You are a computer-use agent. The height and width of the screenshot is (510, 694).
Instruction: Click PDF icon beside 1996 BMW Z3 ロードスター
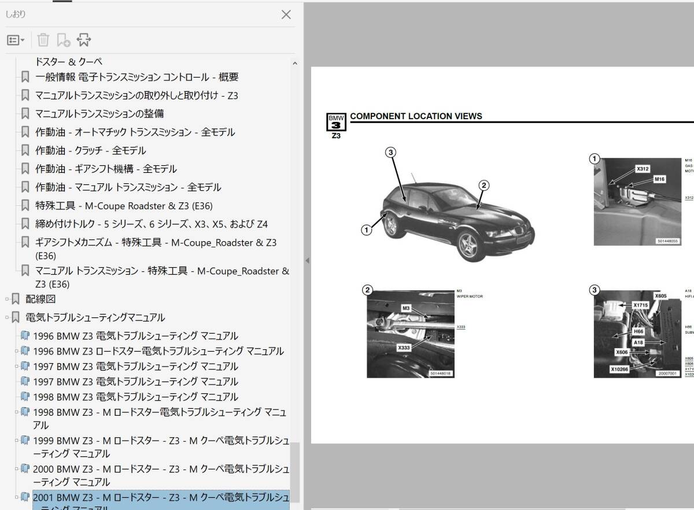25,350
